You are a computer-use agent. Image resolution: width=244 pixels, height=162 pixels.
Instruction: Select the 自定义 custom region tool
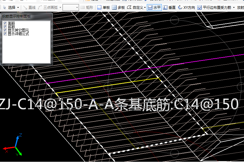click(x=135, y=7)
